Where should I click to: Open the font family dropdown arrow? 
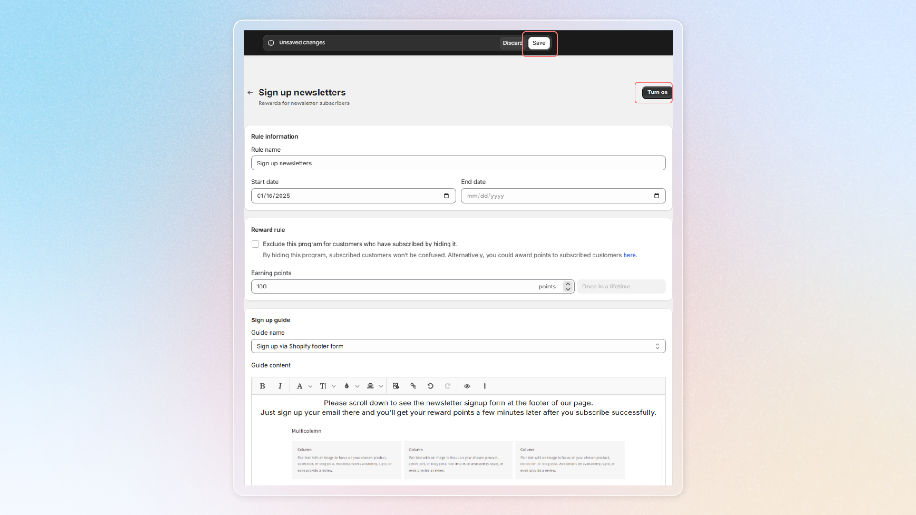(310, 386)
